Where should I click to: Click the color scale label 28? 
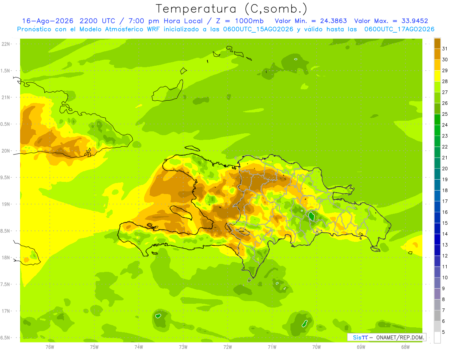(x=445, y=81)
